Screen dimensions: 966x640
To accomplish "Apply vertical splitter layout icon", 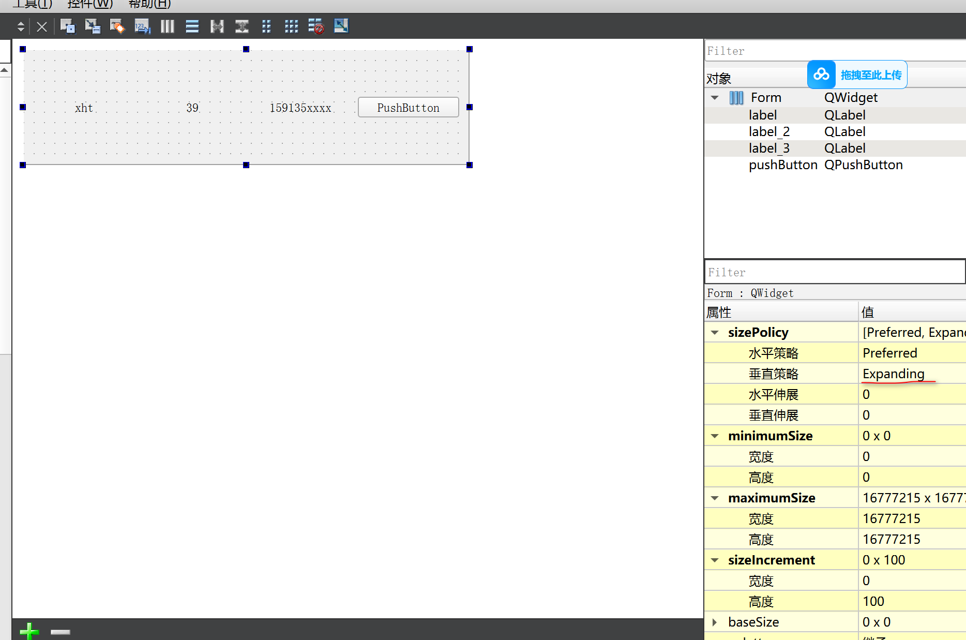I will point(241,26).
